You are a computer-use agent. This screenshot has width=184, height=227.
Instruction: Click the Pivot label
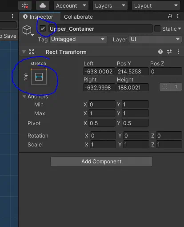coord(34,123)
